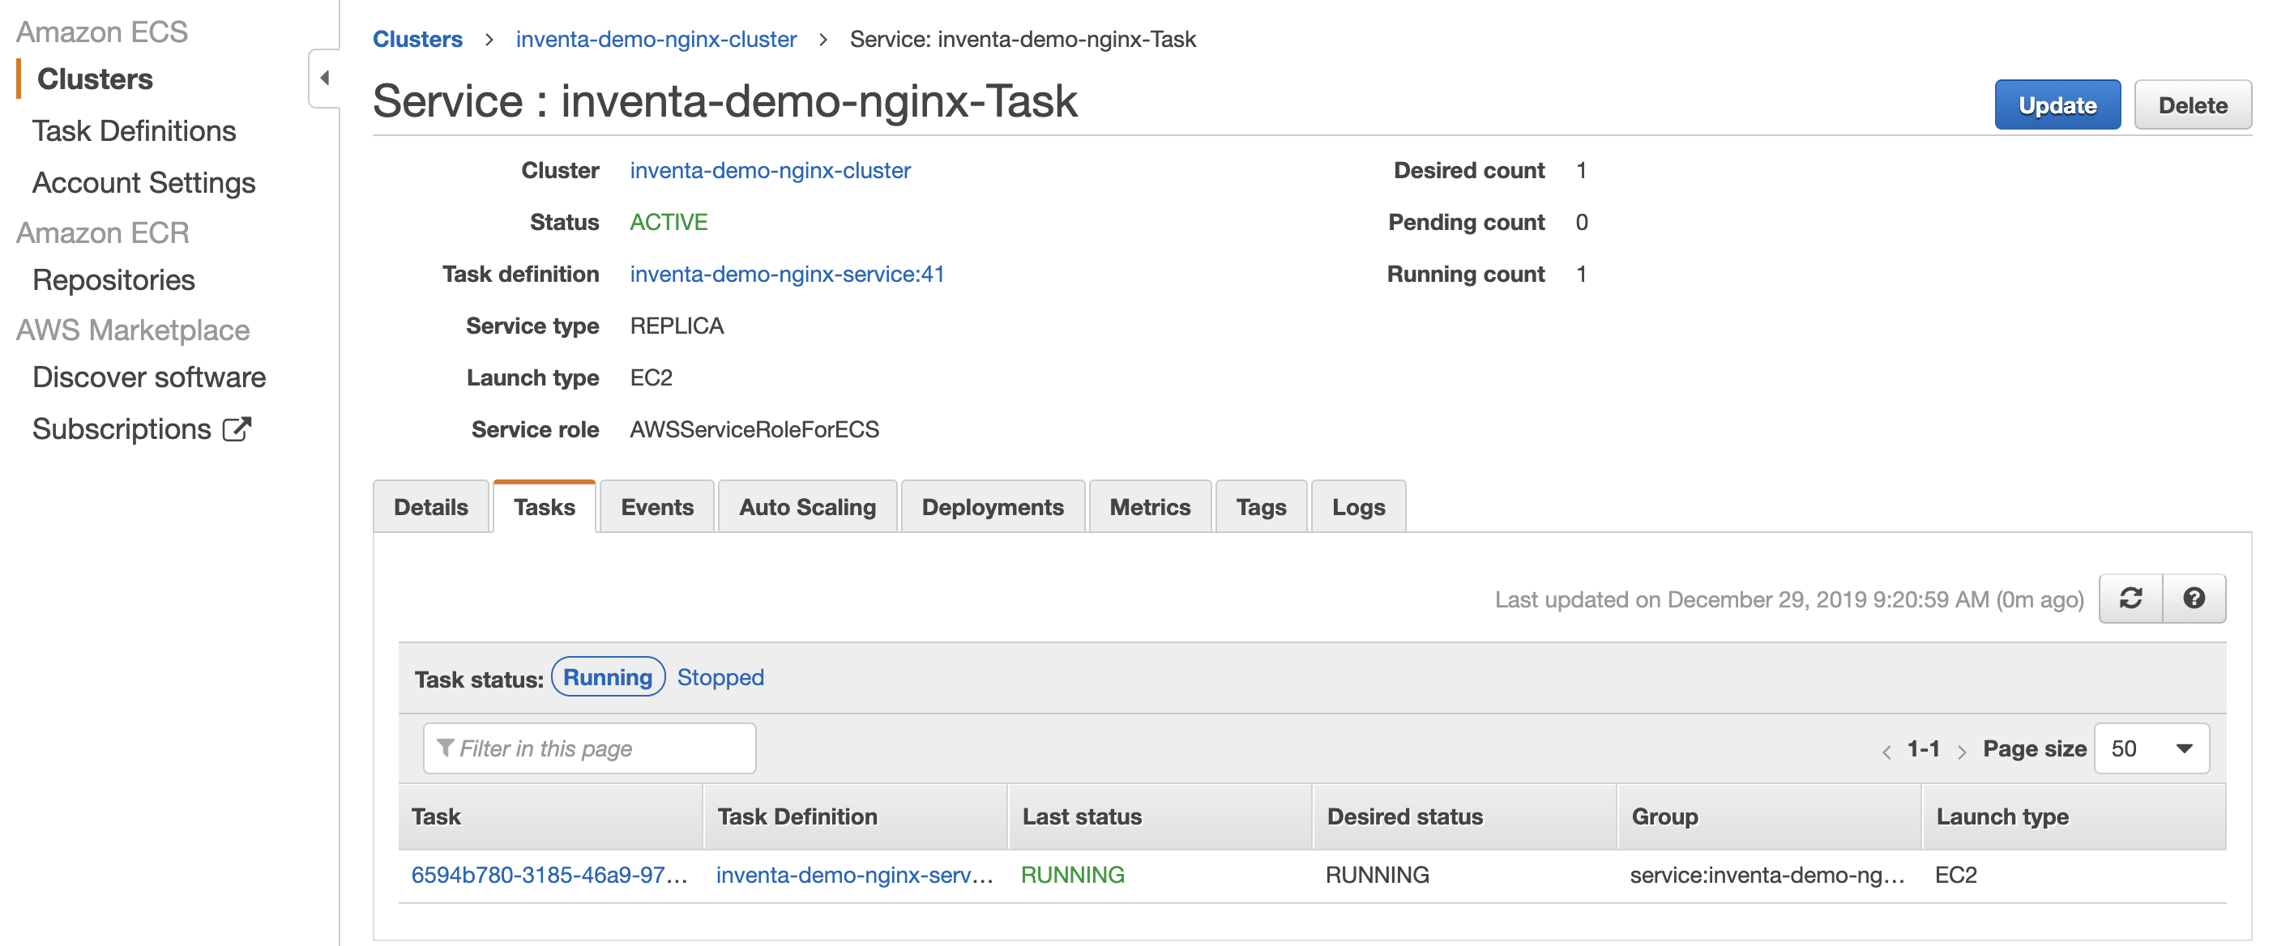
Task: Open the Auto Scaling tab
Action: (x=807, y=507)
